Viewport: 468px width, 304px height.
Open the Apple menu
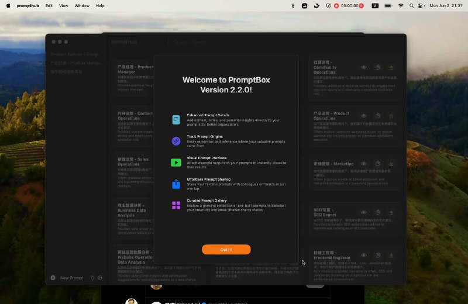(x=8, y=5)
